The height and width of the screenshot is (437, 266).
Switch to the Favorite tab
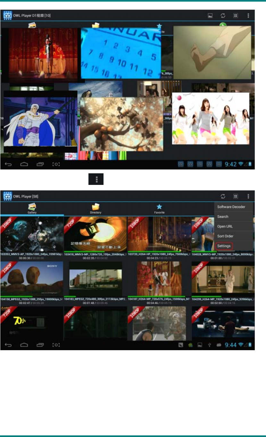pyautogui.click(x=159, y=209)
